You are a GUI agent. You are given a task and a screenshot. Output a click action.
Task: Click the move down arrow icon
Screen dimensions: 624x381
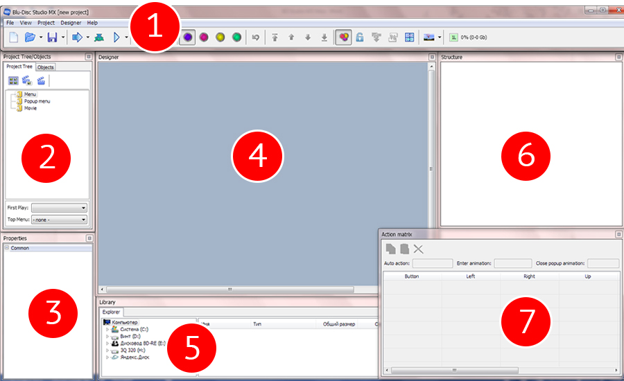click(308, 37)
